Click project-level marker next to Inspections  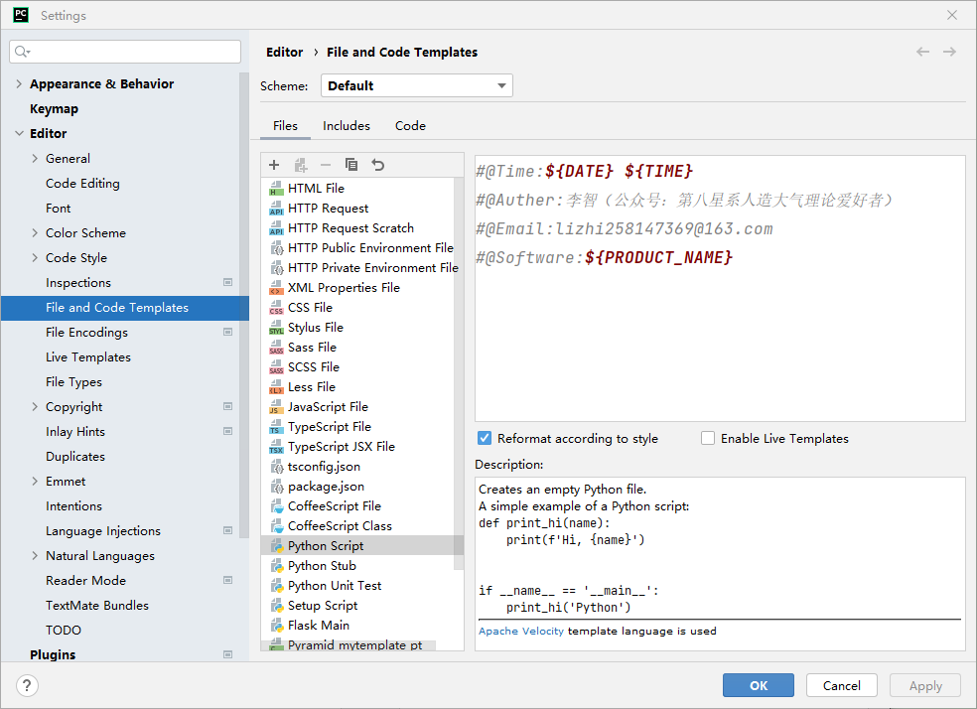228,282
